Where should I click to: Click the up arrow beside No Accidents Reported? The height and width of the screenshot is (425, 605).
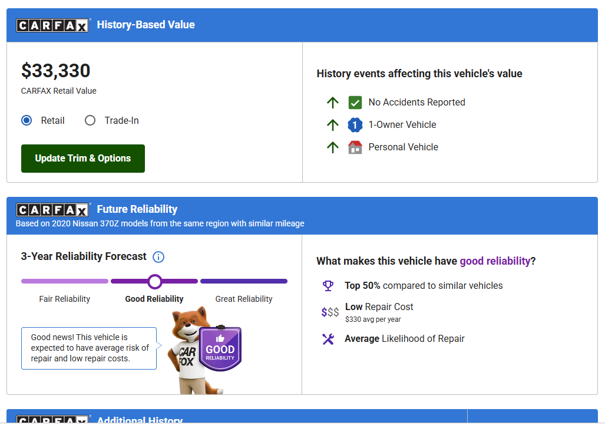pos(333,103)
